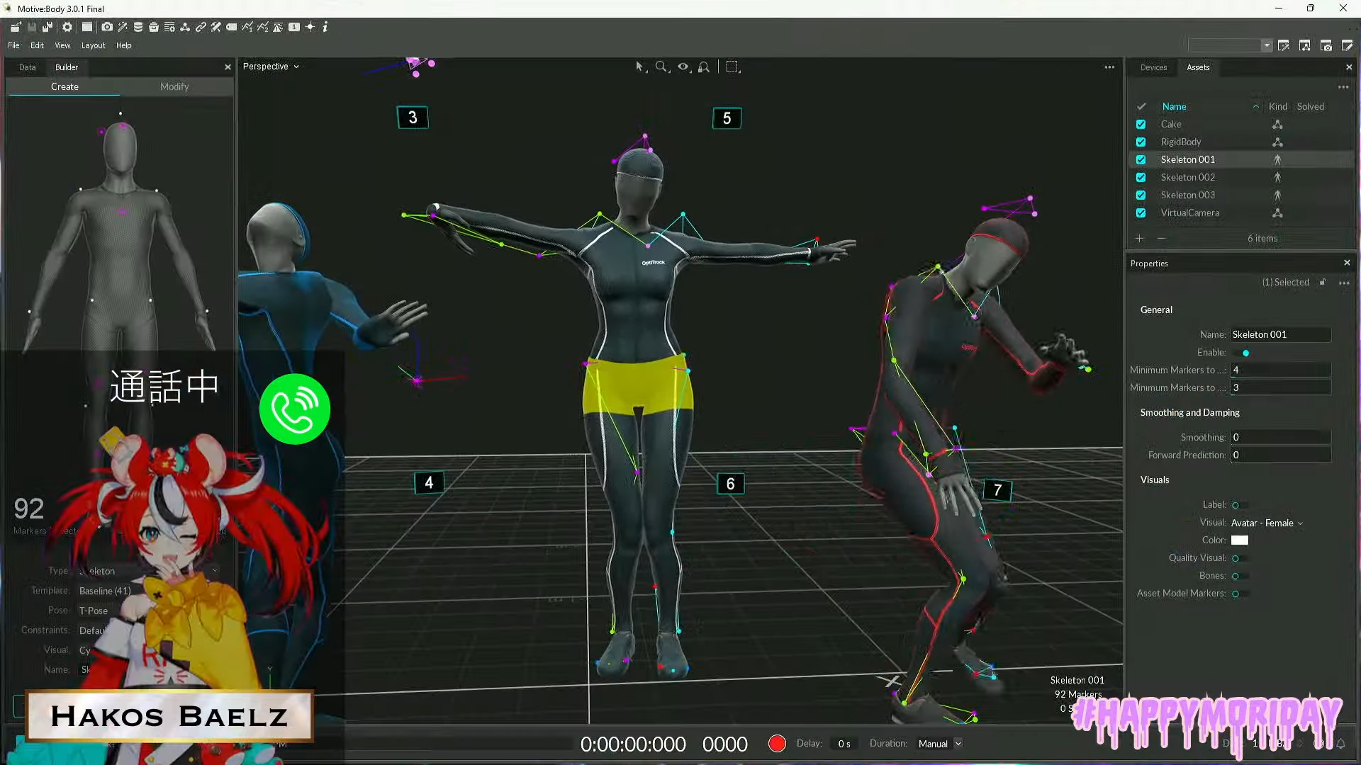Click the layout window toolbar icon
1361x765 pixels.
pos(87,27)
